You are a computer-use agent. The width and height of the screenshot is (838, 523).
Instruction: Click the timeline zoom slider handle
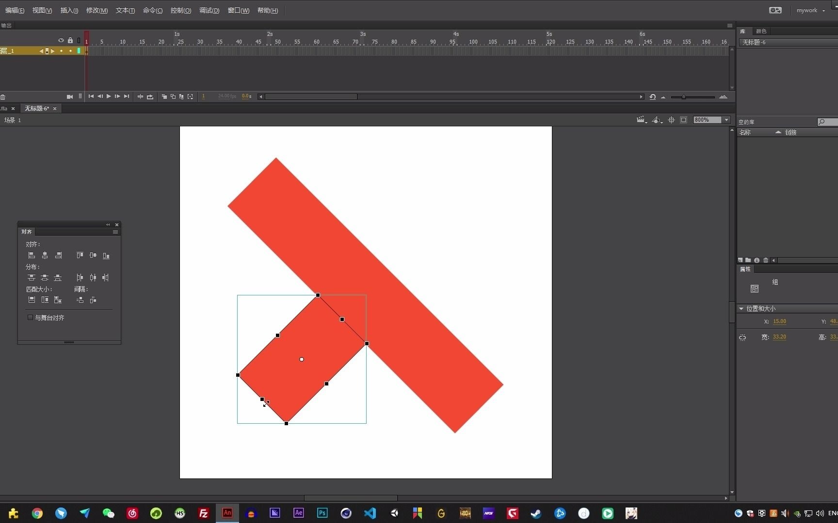[x=683, y=97]
